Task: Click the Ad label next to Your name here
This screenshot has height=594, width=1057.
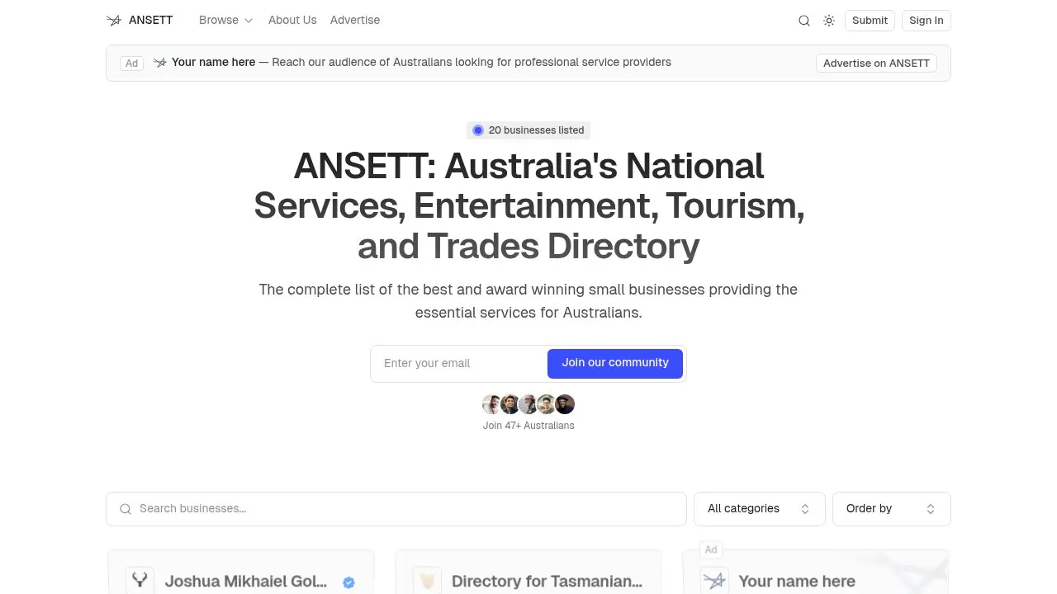Action: (x=710, y=549)
